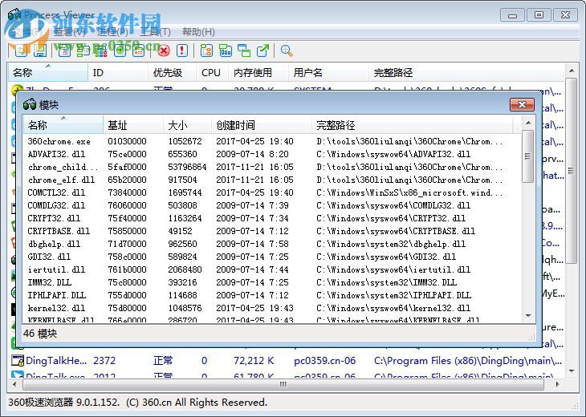Viewport: 586px width, 417px height.
Task: Click the green export arrow toolbar icon
Action: pyautogui.click(x=262, y=51)
